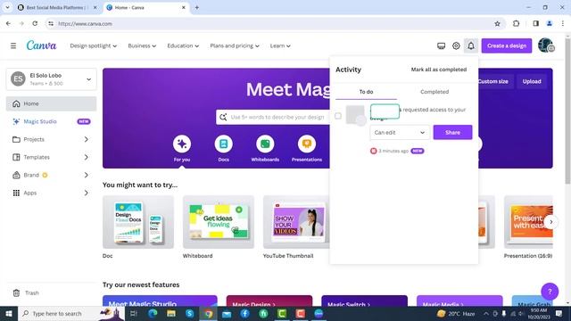Select the For you category icon
The image size is (571, 321).
point(182,144)
